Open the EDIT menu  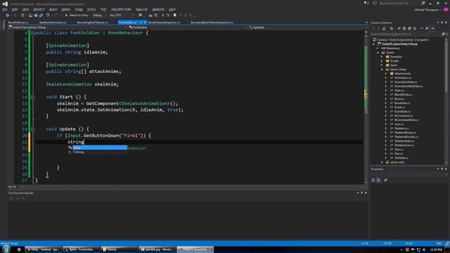pyautogui.click(x=15, y=9)
